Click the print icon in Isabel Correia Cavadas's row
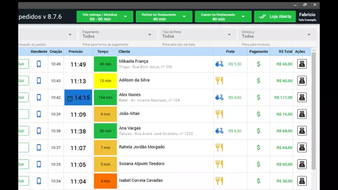 [x=302, y=181]
